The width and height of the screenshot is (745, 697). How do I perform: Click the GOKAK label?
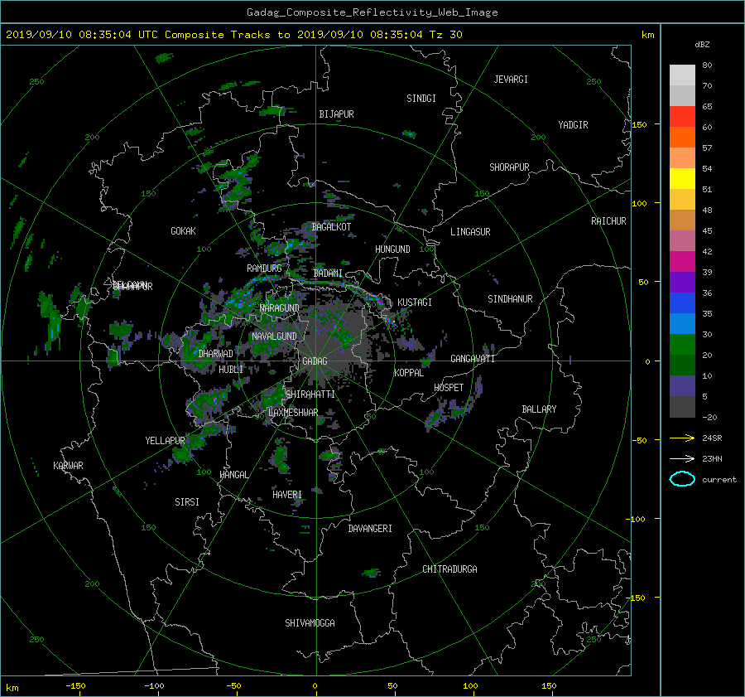(183, 231)
